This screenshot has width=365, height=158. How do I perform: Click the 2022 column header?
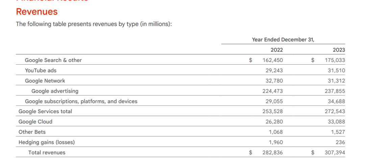pyautogui.click(x=276, y=50)
